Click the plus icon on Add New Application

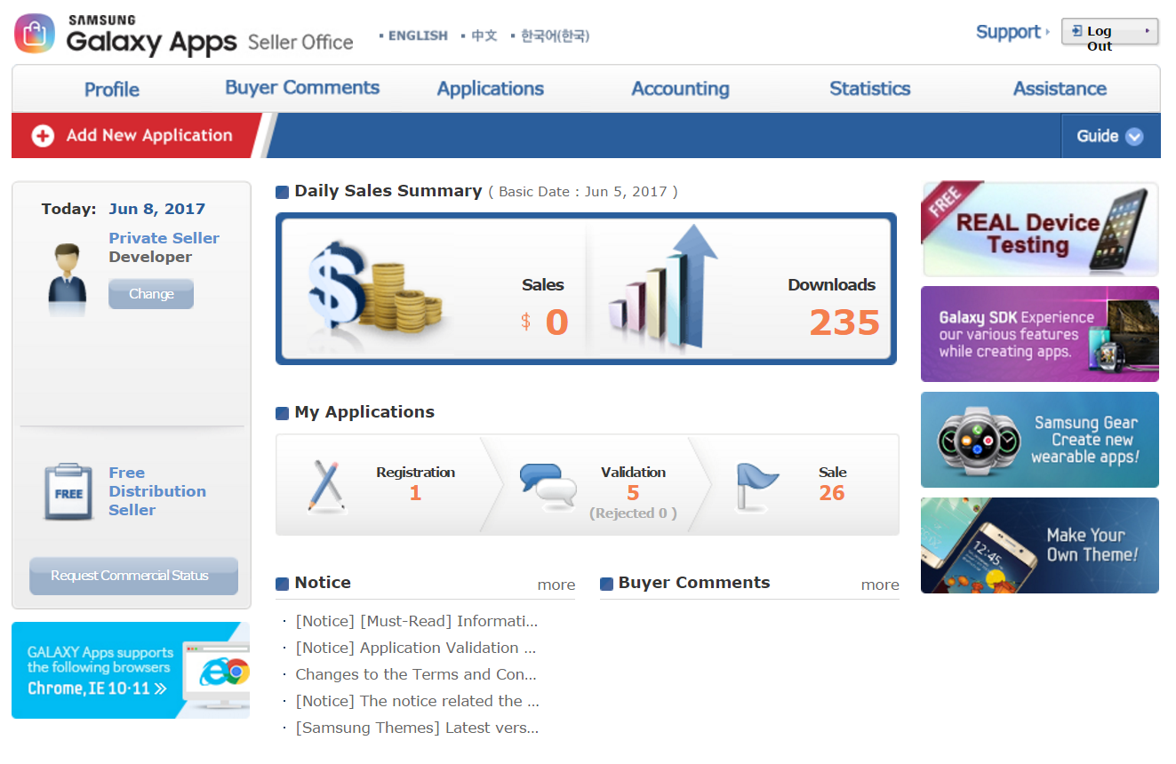[43, 136]
